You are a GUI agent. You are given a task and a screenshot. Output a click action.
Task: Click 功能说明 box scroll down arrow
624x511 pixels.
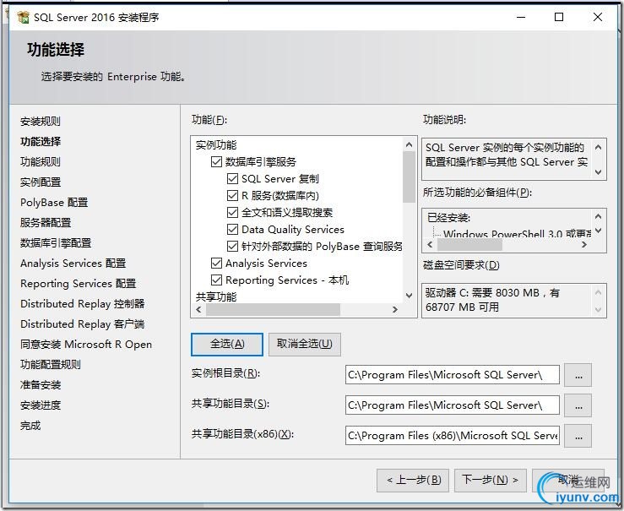pos(598,172)
